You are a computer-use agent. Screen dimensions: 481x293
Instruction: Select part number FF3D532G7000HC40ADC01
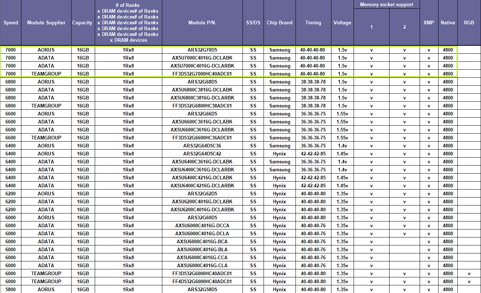tap(202, 74)
